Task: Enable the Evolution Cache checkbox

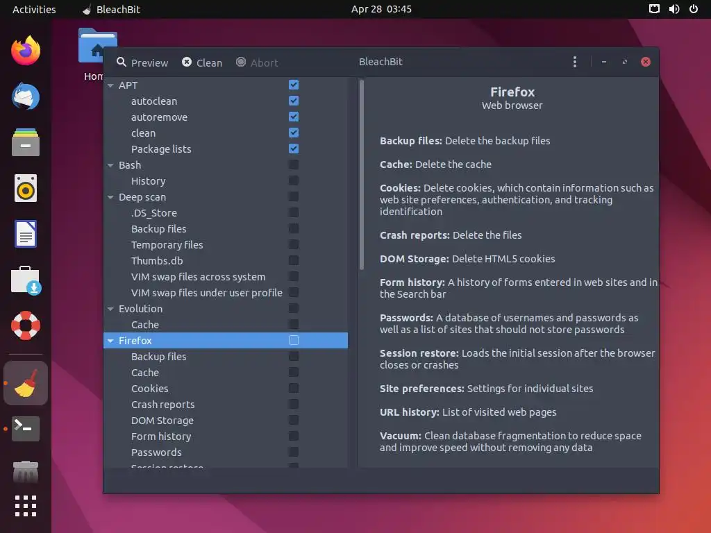Action: (294, 324)
